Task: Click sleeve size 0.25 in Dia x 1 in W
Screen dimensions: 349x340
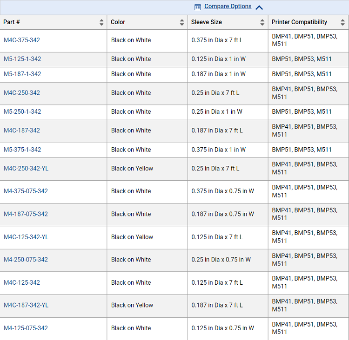Action: pyautogui.click(x=217, y=111)
